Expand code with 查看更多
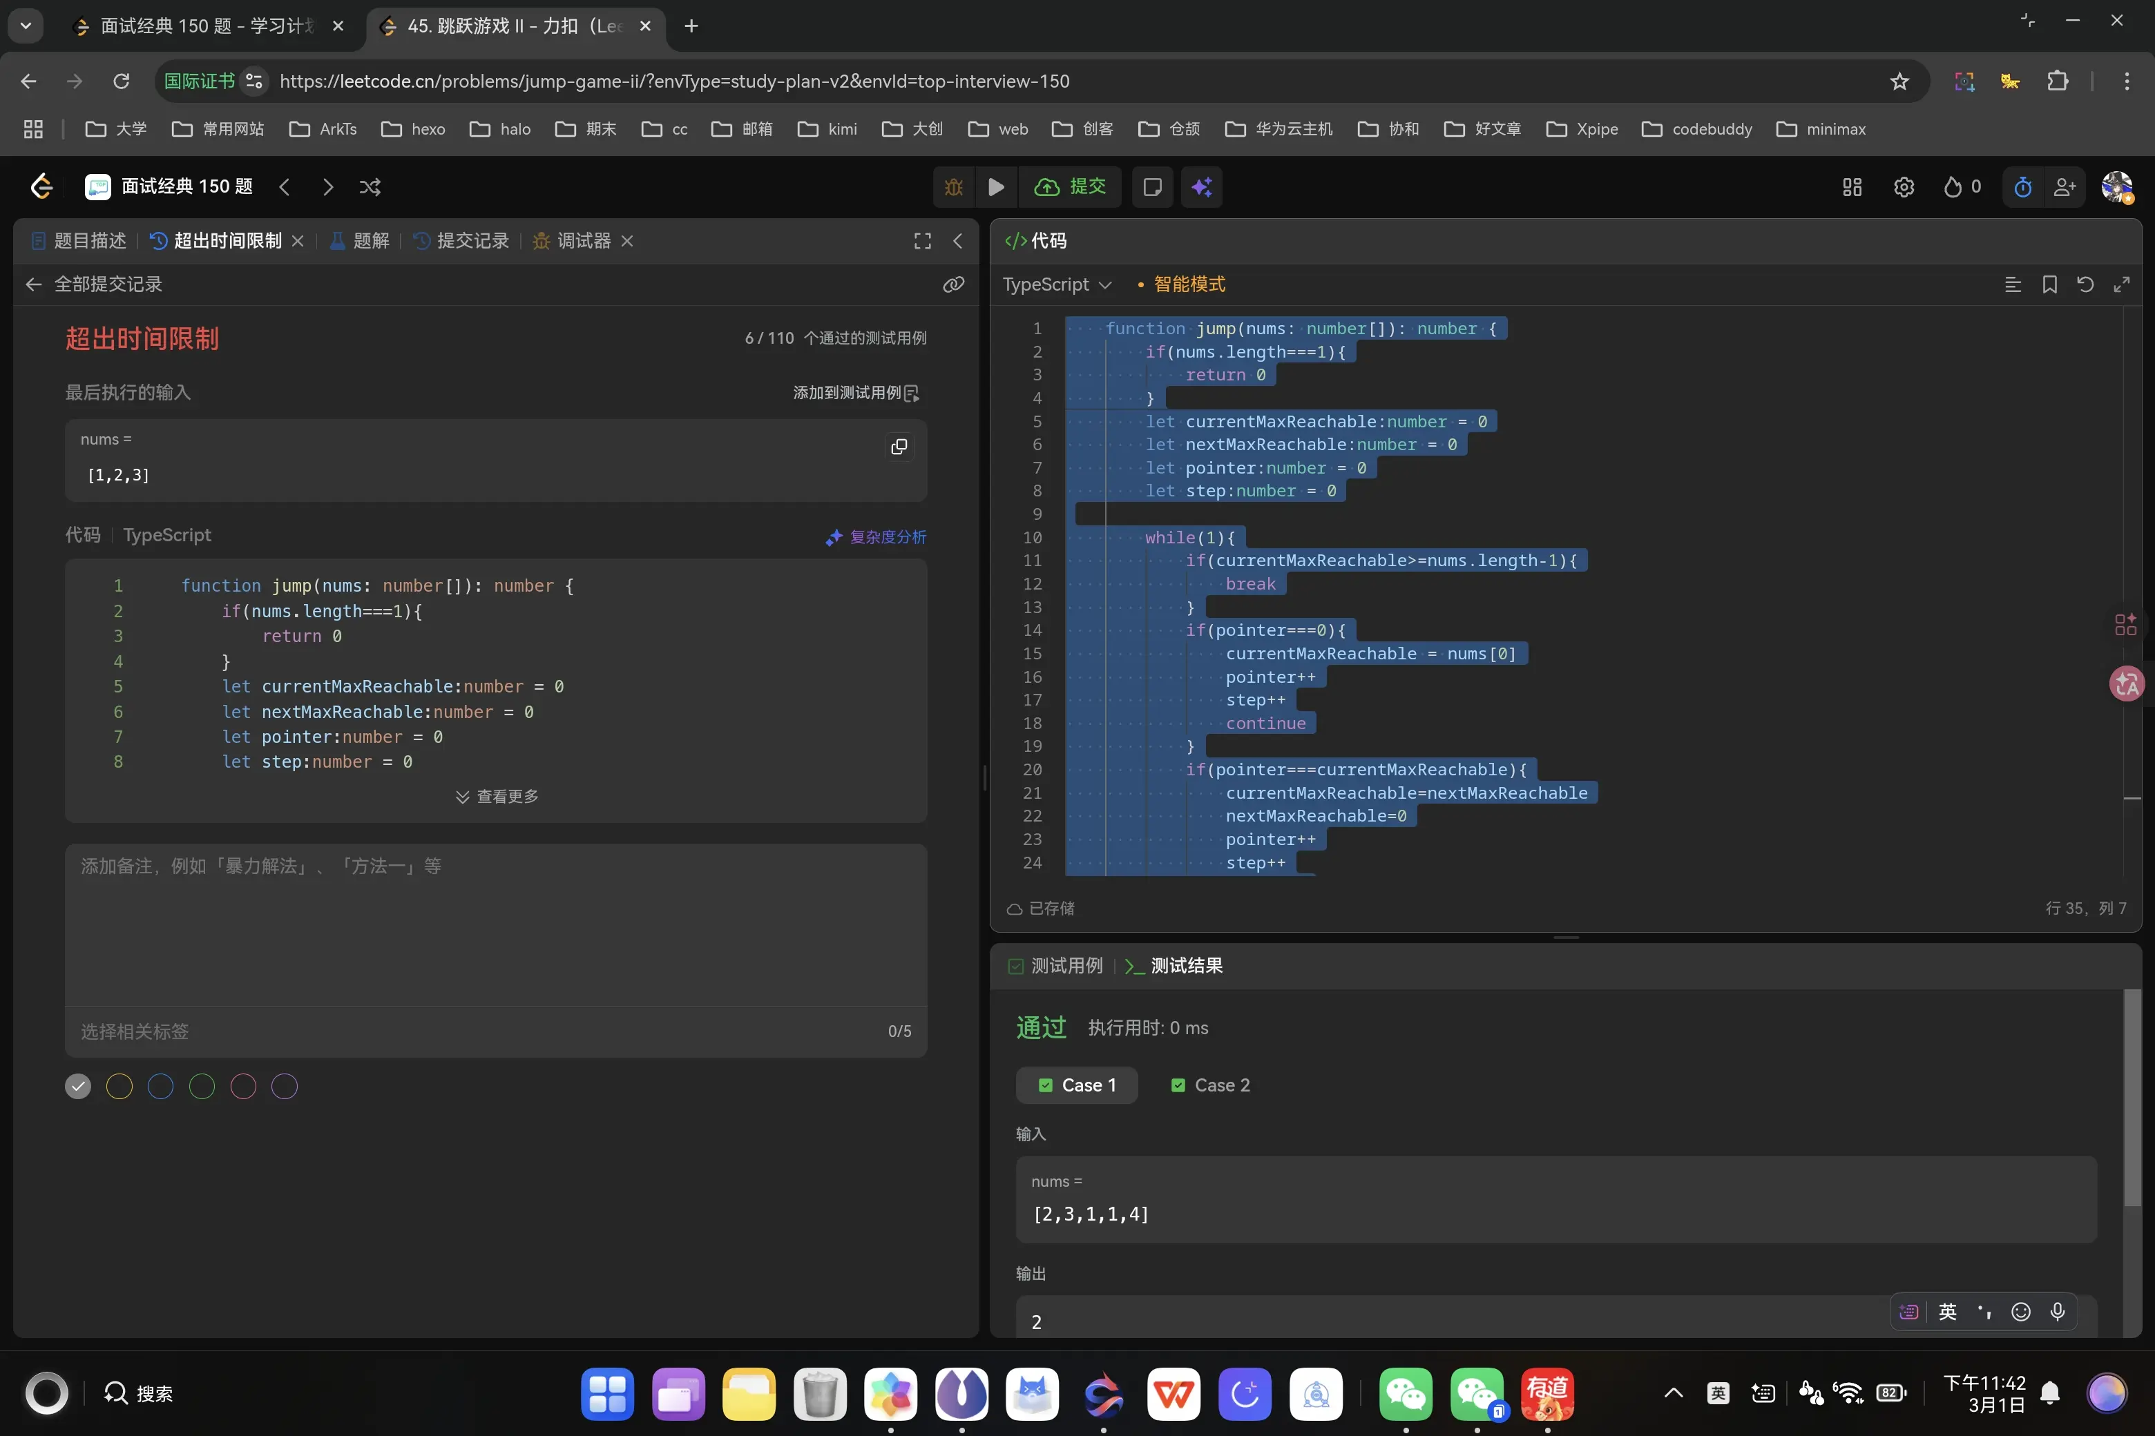 [x=497, y=797]
